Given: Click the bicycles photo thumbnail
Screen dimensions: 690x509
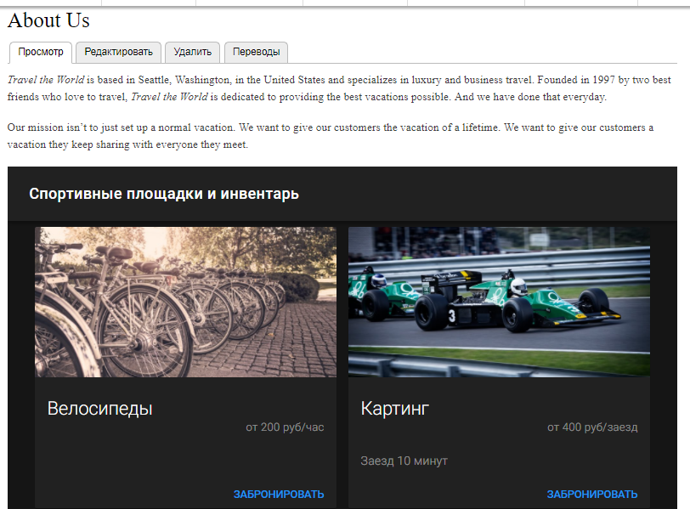Looking at the screenshot, I should (x=185, y=302).
